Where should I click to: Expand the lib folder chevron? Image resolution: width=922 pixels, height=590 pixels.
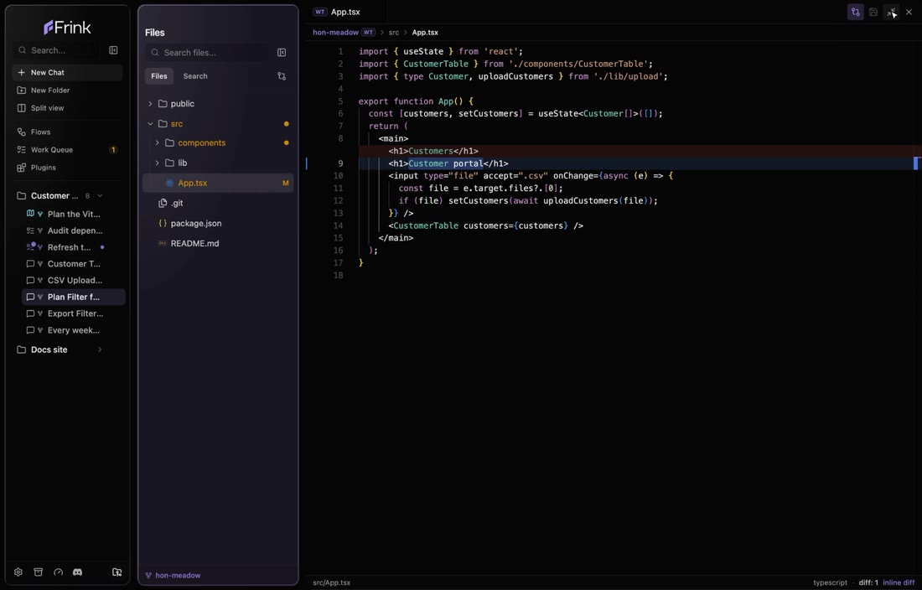(158, 163)
